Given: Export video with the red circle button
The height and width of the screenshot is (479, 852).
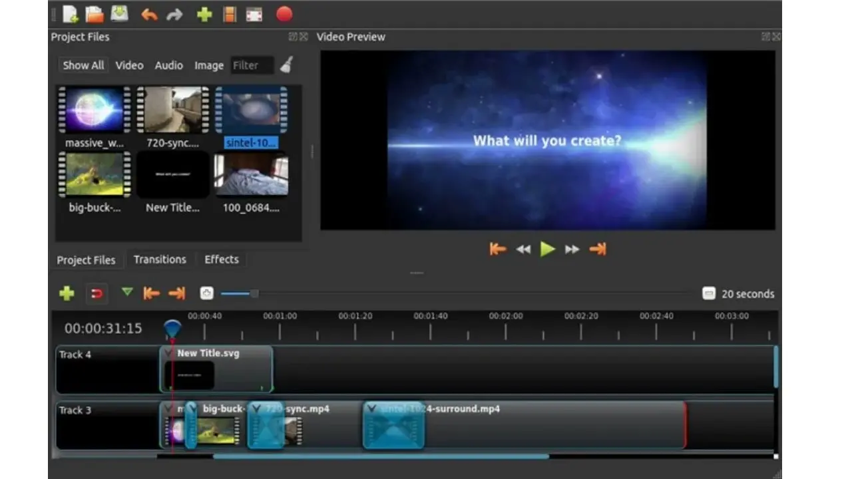Looking at the screenshot, I should pos(284,14).
